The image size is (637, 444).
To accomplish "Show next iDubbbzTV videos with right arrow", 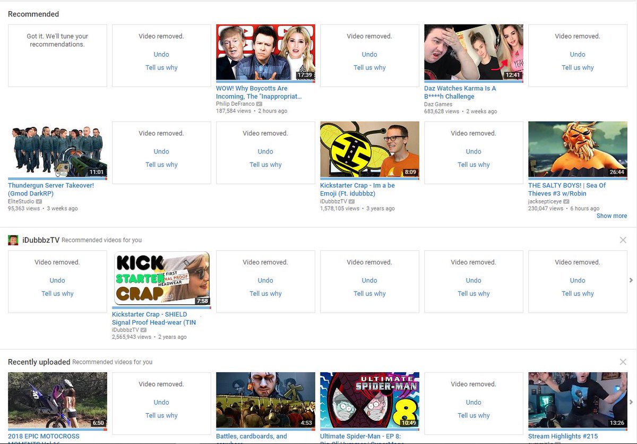I will click(631, 280).
